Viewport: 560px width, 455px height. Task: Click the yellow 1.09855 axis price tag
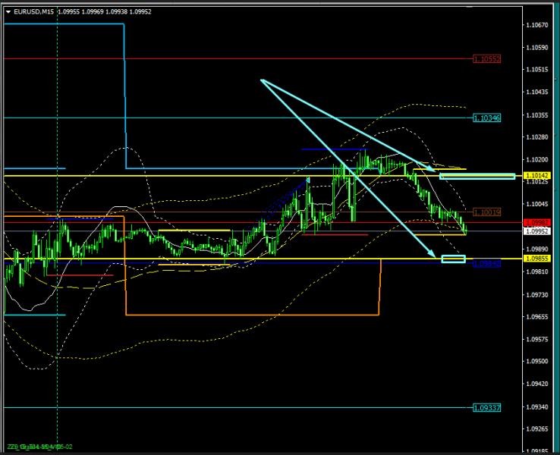[536, 259]
